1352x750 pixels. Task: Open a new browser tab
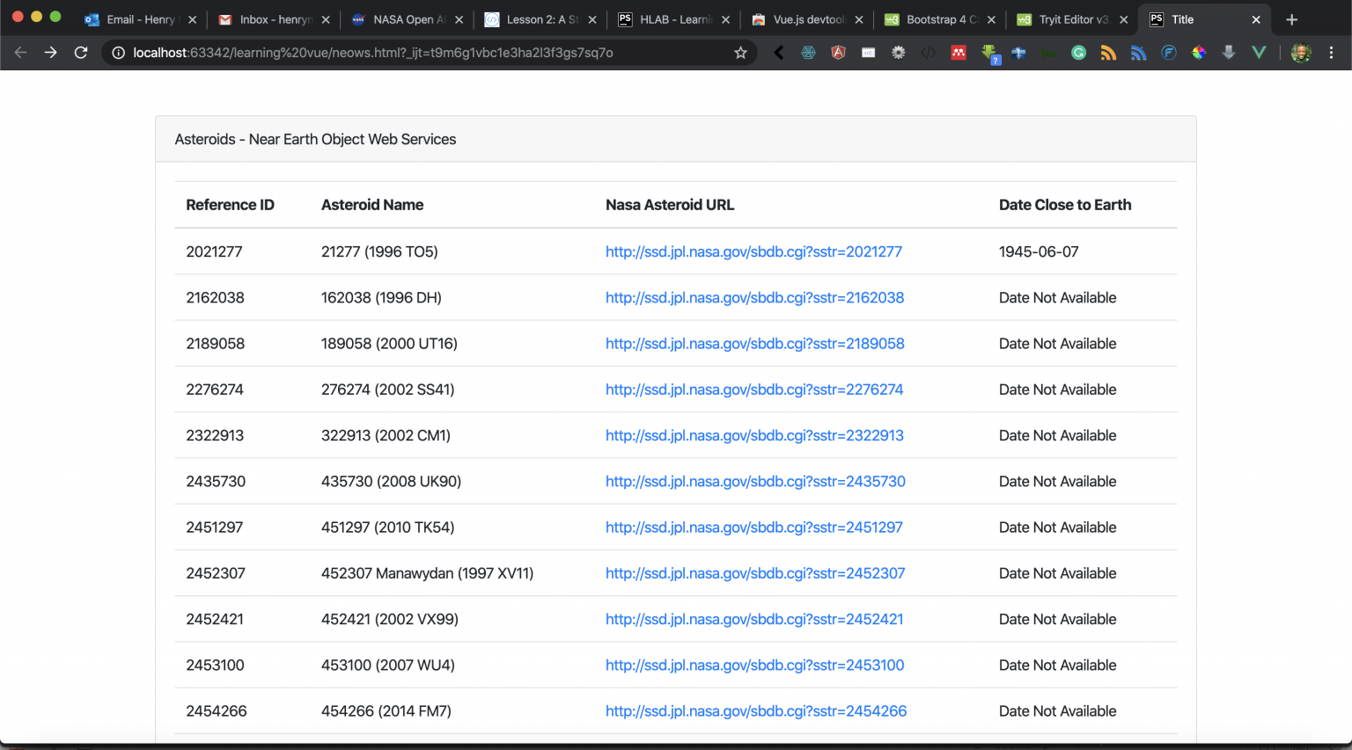tap(1291, 19)
